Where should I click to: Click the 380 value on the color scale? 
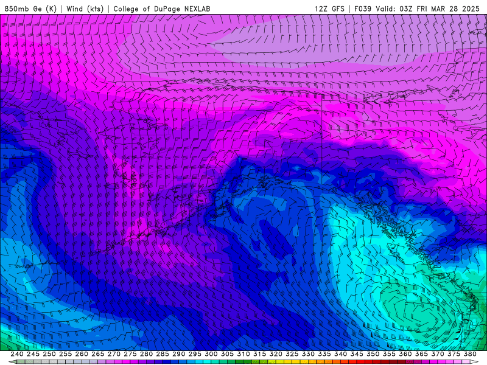coord(470,354)
